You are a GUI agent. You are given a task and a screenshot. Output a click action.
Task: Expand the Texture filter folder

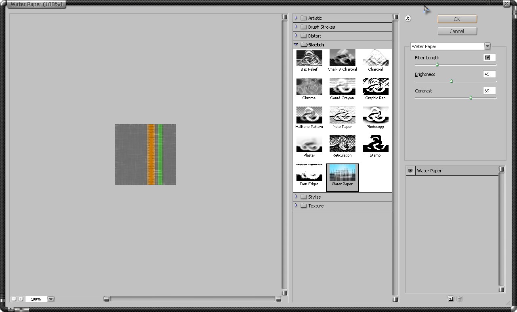point(296,205)
